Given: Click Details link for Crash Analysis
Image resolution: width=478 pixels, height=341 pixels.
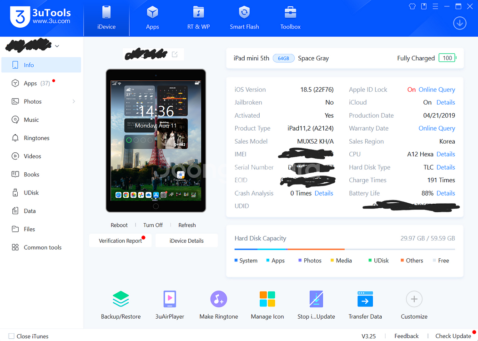Looking at the screenshot, I should [324, 193].
